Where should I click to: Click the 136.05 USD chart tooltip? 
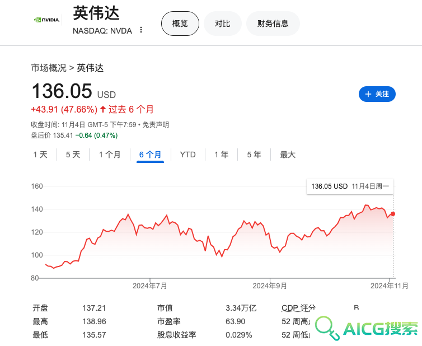tap(350, 186)
